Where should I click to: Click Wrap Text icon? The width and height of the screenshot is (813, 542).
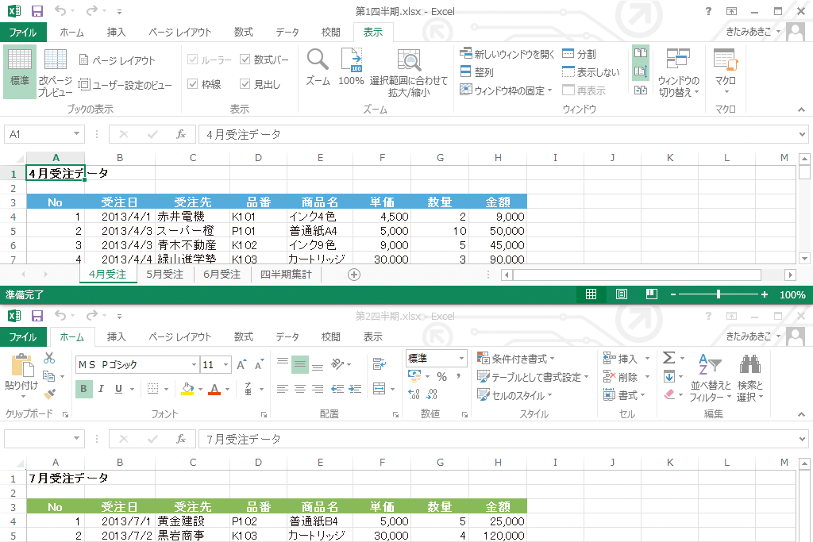tap(379, 364)
